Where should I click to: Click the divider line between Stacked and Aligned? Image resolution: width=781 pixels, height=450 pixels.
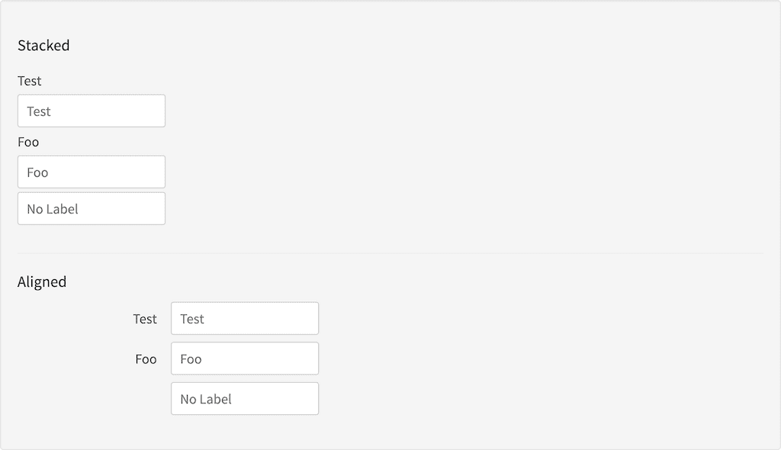(390, 252)
